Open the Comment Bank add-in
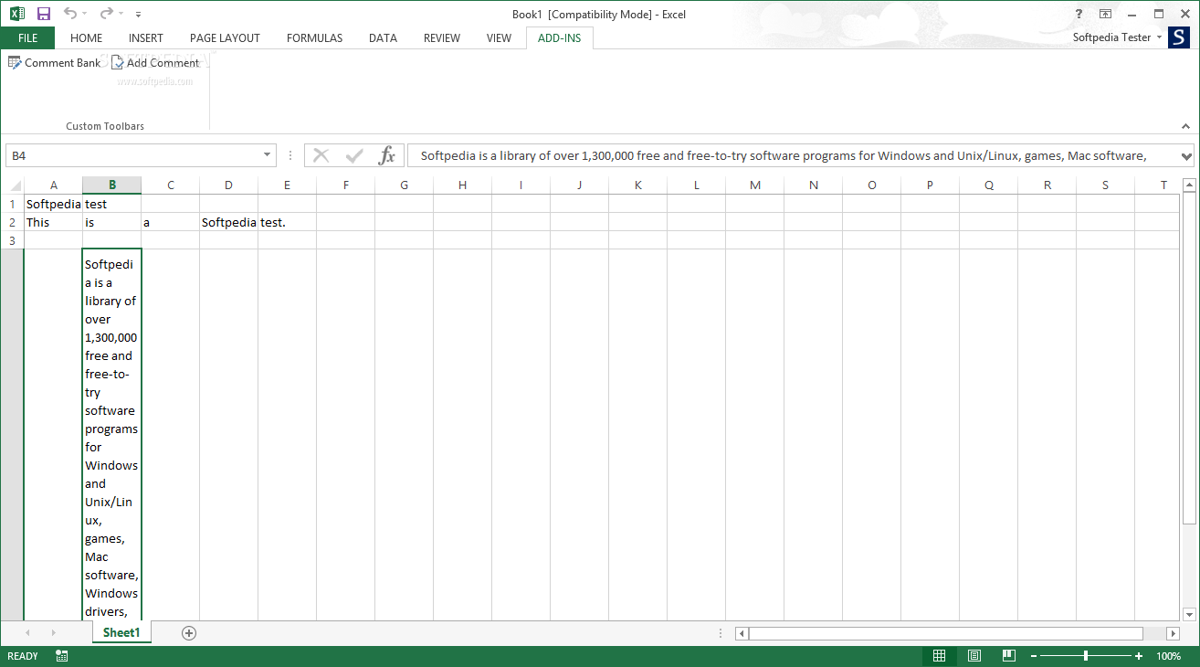The width and height of the screenshot is (1200, 667). tap(55, 63)
